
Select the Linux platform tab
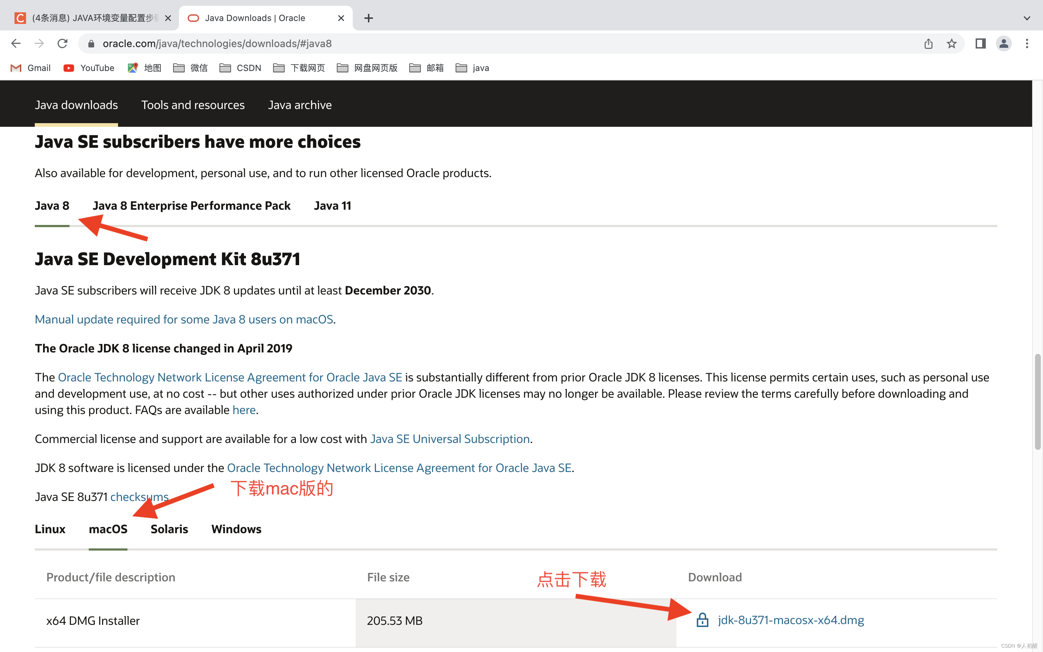click(x=50, y=529)
